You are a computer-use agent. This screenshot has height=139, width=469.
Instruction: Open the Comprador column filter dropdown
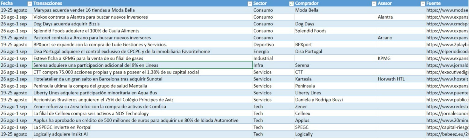(374, 3)
